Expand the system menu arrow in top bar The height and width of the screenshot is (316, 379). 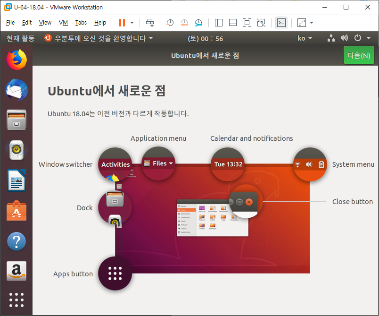pos(369,38)
